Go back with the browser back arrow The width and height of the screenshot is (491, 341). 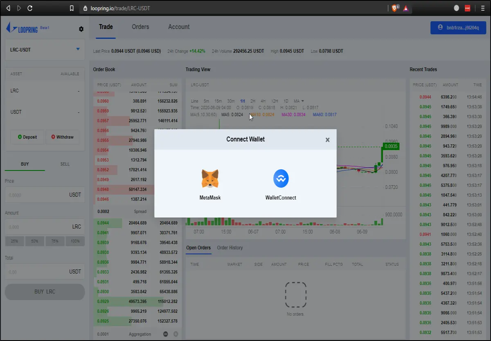point(9,8)
